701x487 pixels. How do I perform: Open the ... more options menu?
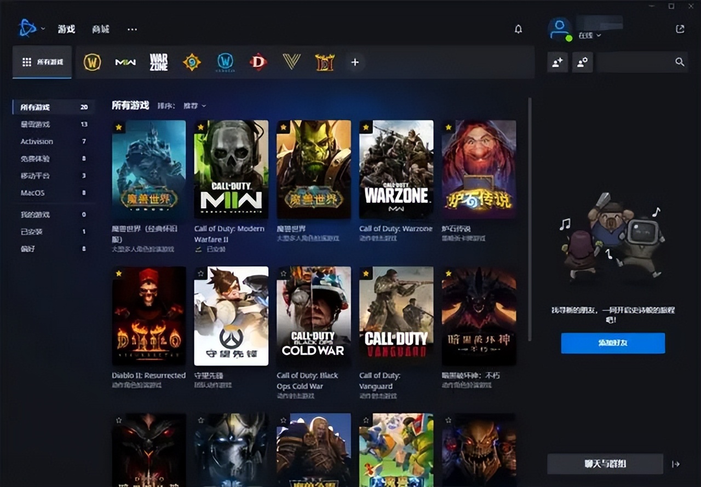(132, 29)
